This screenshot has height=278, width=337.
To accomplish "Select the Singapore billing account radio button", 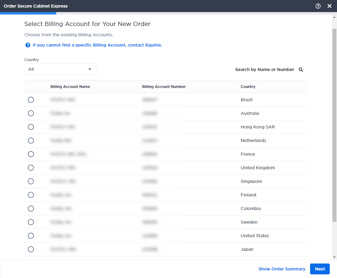I will (31, 181).
